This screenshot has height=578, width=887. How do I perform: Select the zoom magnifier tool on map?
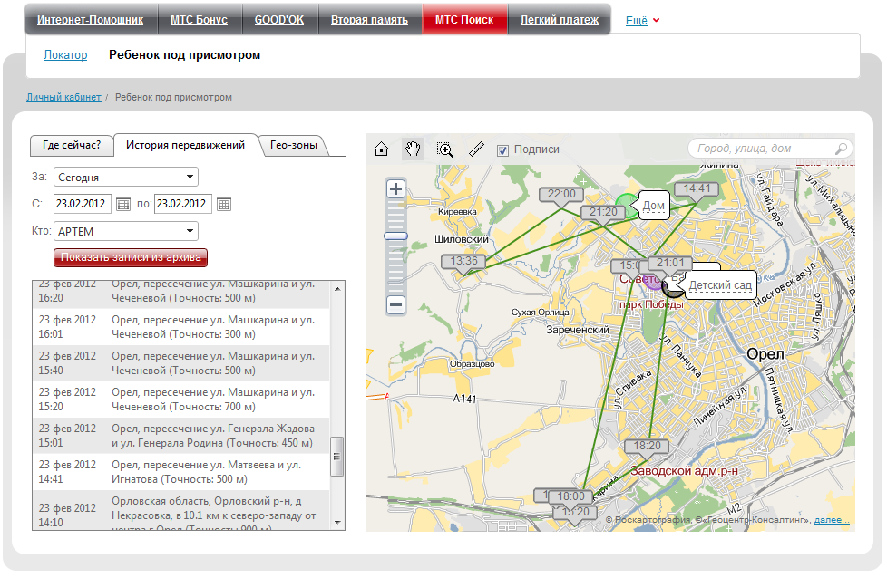pos(445,149)
